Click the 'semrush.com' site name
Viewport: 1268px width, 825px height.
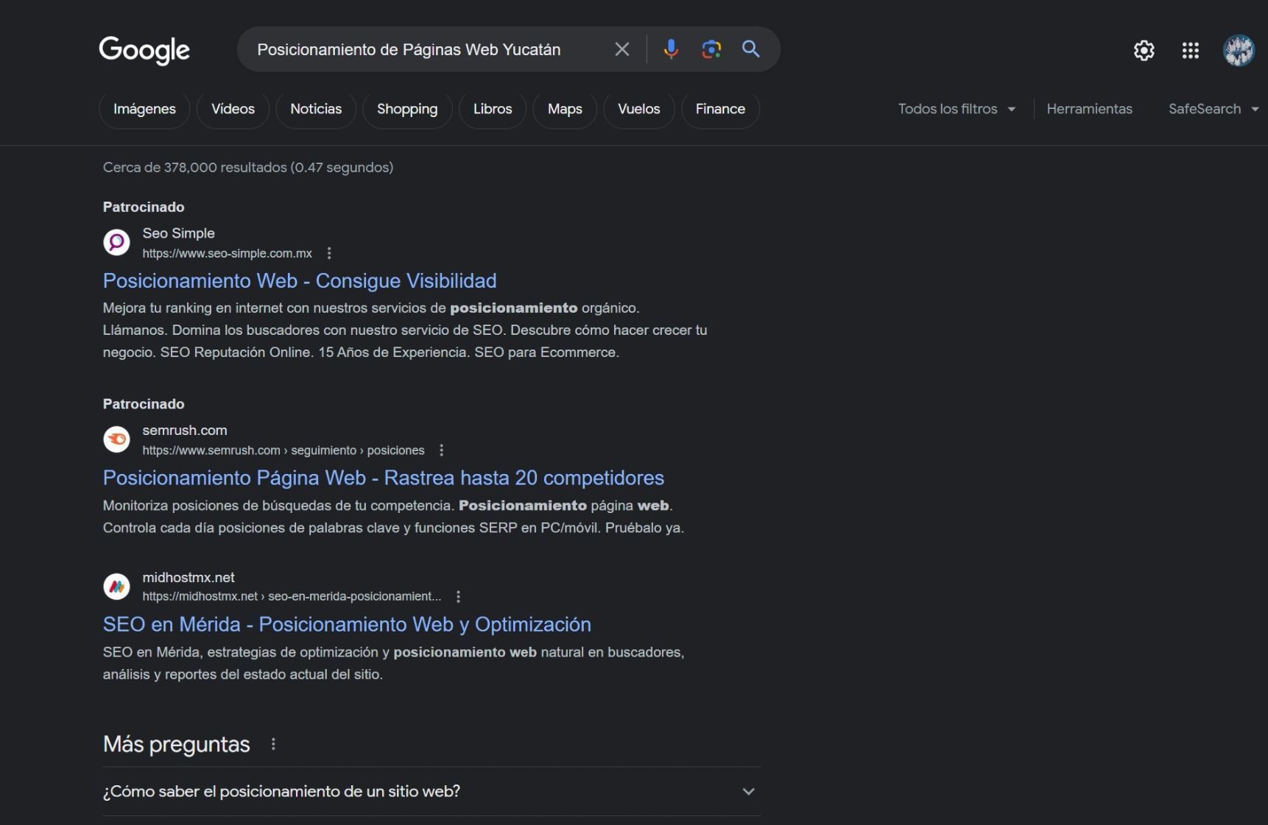185,431
